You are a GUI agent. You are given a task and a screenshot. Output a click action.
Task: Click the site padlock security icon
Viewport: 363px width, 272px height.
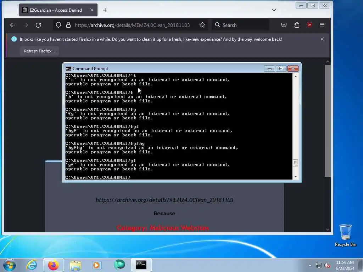point(68,25)
